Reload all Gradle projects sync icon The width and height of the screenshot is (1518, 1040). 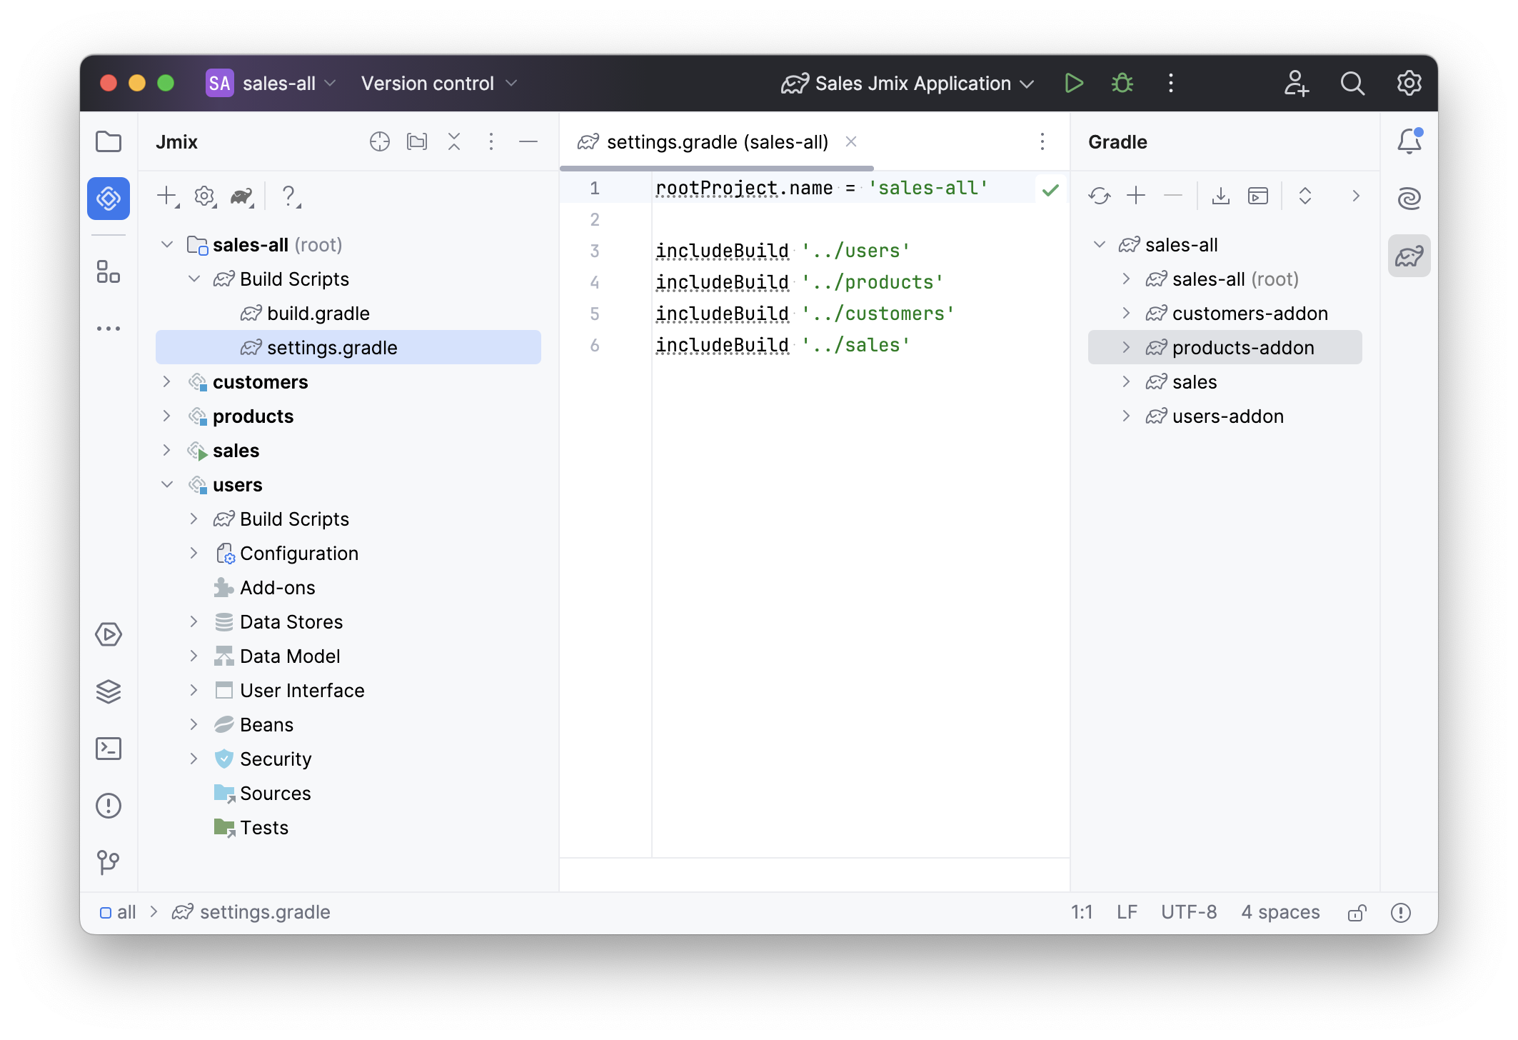pos(1099,196)
